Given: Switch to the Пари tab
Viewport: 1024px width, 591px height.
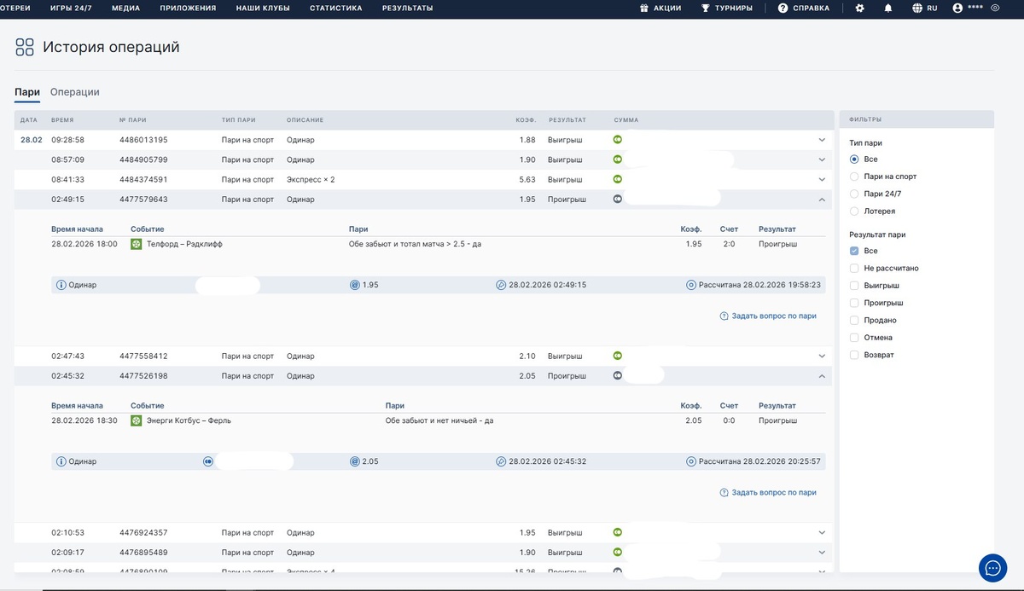Looking at the screenshot, I should [27, 92].
